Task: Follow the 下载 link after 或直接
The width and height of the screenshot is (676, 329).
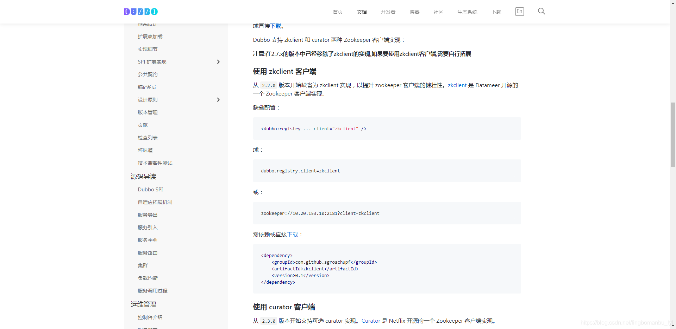Action: click(276, 26)
